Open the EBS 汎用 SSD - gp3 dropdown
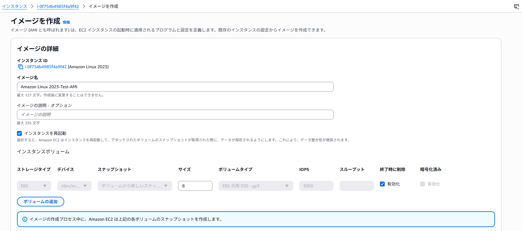The image size is (522, 231). pyautogui.click(x=255, y=186)
